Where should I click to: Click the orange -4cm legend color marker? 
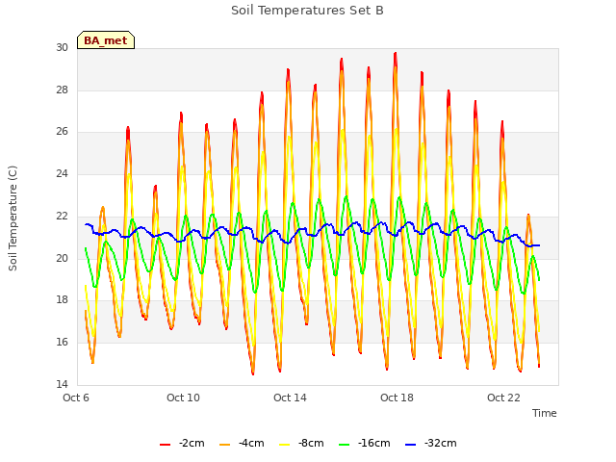[x=224, y=445]
